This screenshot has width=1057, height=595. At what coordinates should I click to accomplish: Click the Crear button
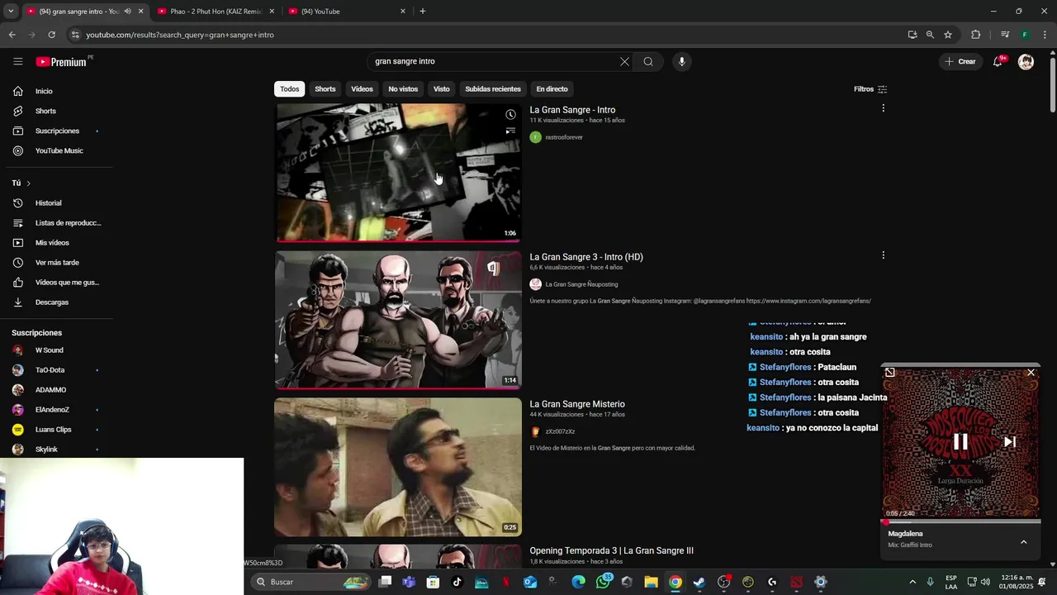(960, 61)
